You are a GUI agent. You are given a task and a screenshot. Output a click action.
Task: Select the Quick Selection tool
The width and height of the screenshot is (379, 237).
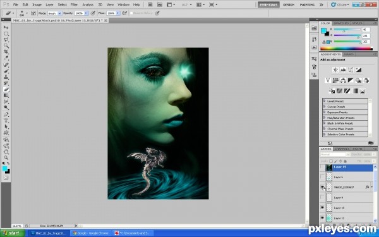pos(6,46)
